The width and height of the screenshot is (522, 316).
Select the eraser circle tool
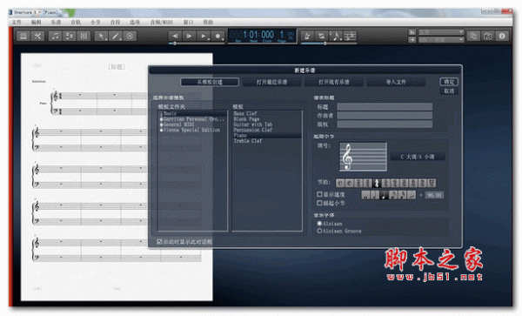tap(130, 36)
